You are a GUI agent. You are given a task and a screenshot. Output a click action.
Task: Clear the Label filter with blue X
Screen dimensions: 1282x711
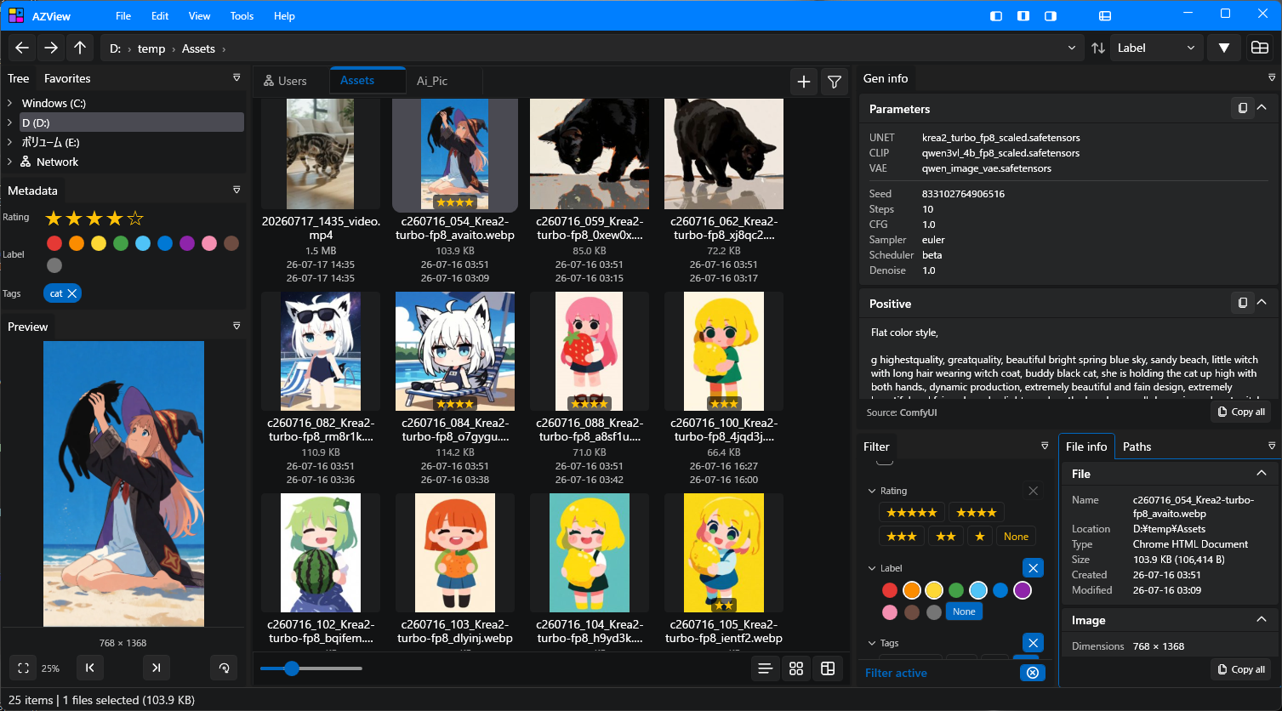[1033, 568]
